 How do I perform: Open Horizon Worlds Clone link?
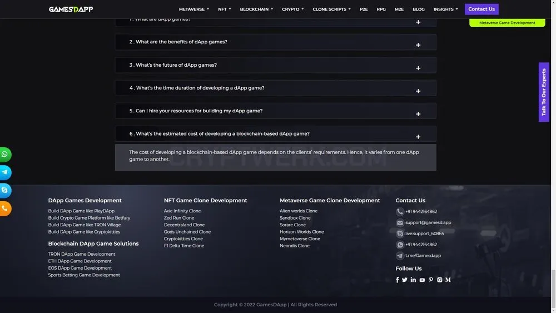(302, 232)
